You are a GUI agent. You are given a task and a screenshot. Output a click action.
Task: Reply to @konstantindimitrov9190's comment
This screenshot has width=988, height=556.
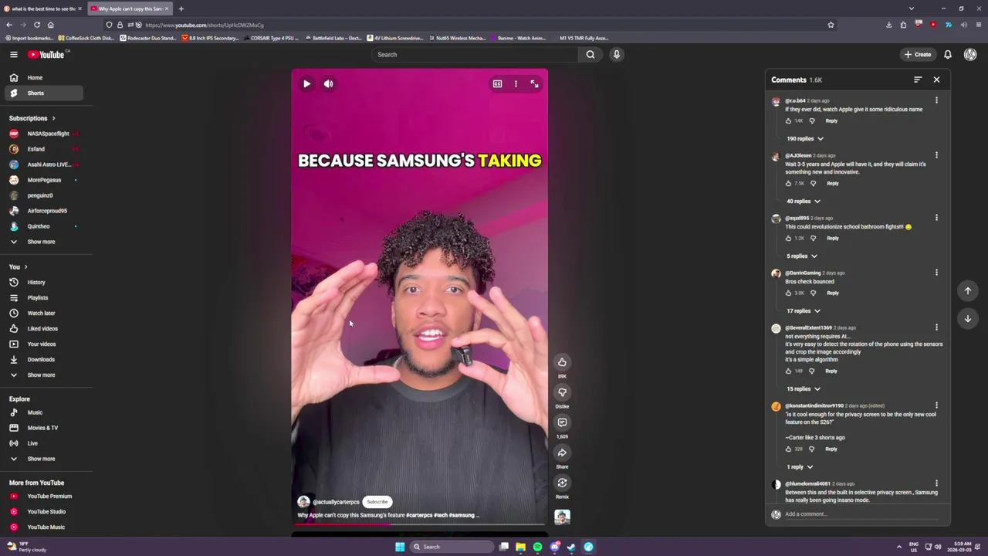coord(831,449)
